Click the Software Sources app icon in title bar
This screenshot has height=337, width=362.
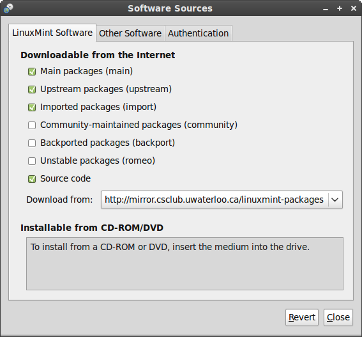point(8,8)
